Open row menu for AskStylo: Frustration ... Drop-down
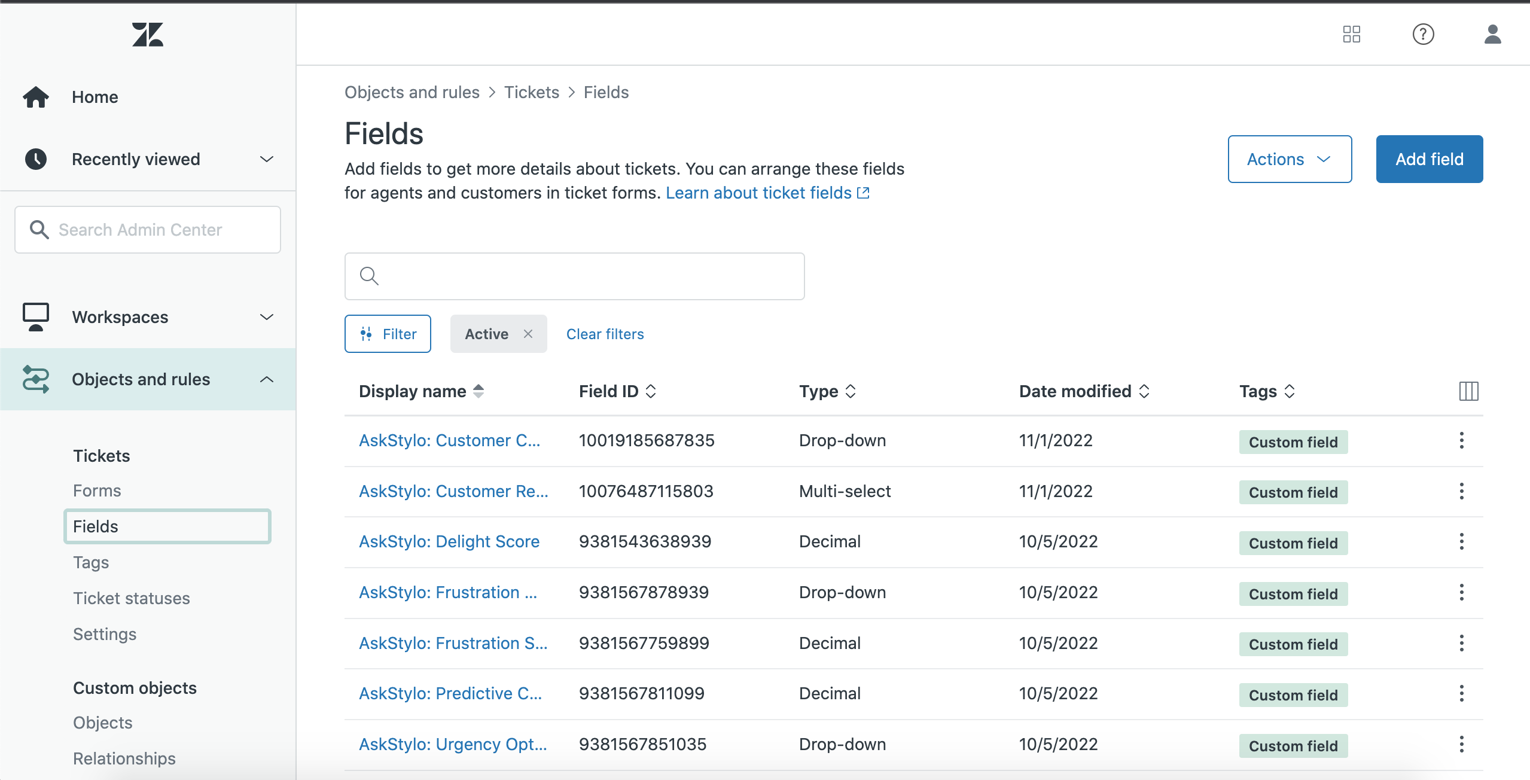Viewport: 1530px width, 780px height. (x=1462, y=593)
